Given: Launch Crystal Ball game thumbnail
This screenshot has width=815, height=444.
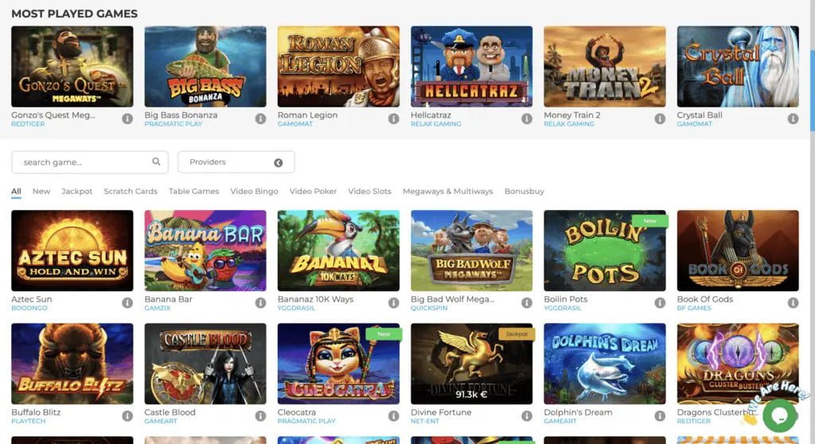Looking at the screenshot, I should (x=738, y=67).
